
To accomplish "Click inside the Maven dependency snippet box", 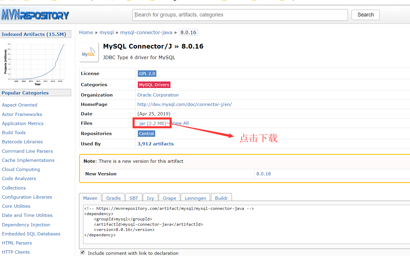I will [x=247, y=224].
